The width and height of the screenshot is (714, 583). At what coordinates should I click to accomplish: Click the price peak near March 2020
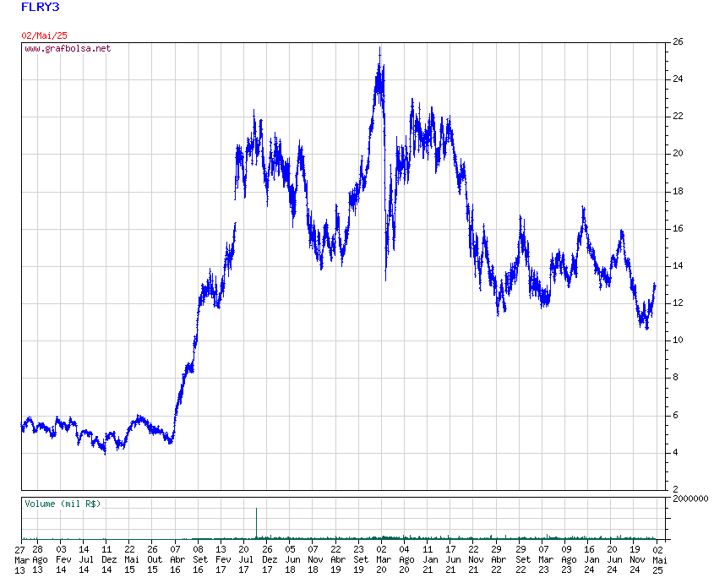tap(379, 48)
